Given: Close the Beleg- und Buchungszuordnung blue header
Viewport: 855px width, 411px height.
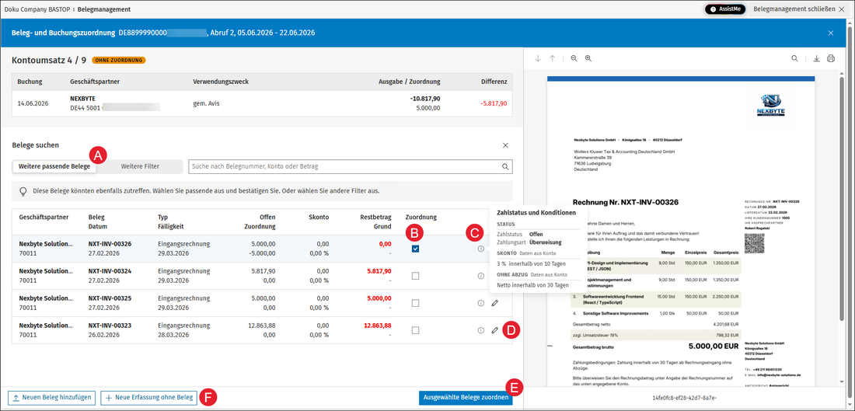Looking at the screenshot, I should pyautogui.click(x=831, y=33).
